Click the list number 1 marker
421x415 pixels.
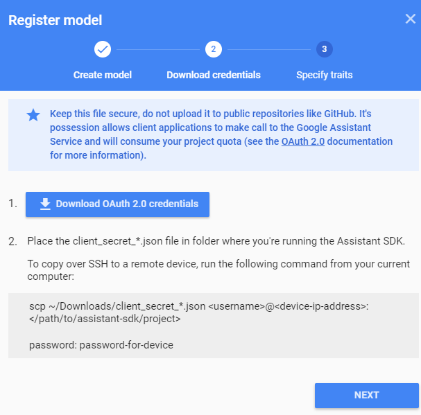coord(12,204)
